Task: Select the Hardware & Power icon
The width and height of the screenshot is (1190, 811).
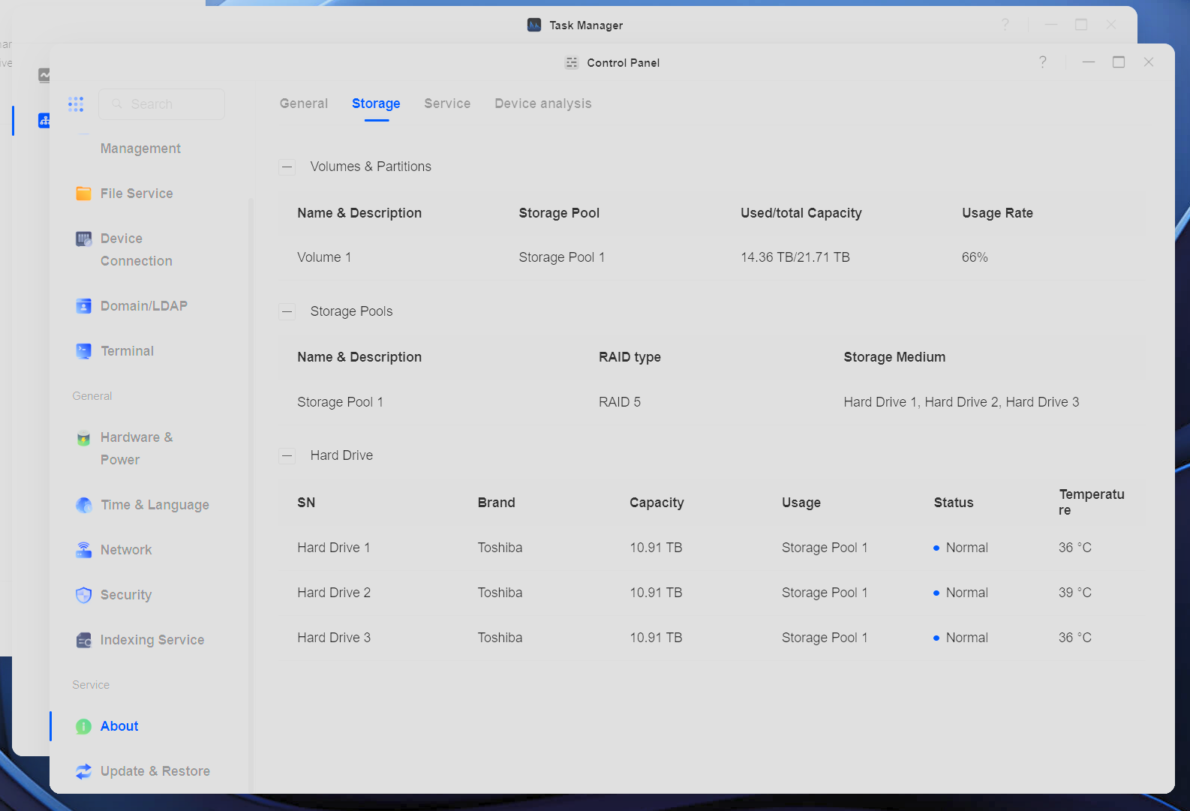Action: [83, 438]
